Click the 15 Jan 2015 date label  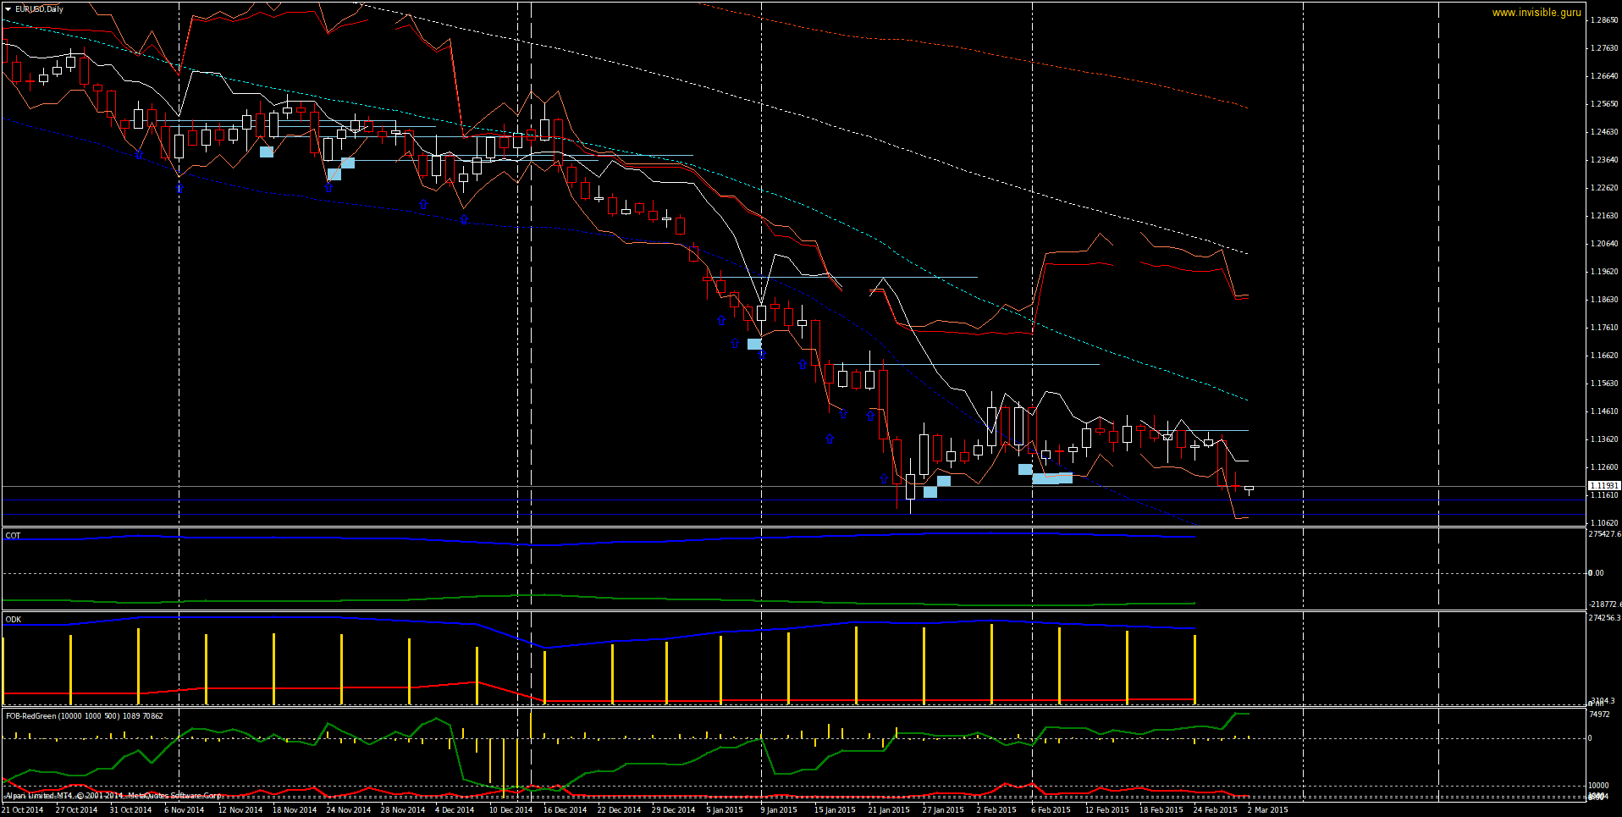pyautogui.click(x=836, y=809)
